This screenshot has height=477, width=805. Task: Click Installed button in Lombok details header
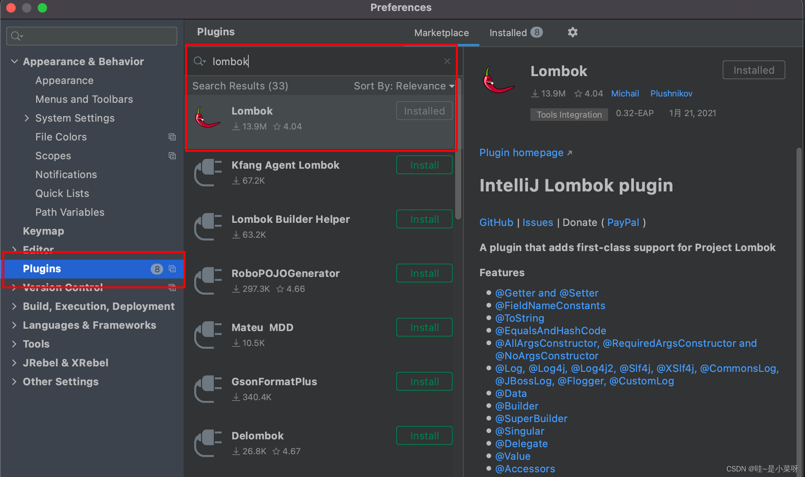(754, 70)
